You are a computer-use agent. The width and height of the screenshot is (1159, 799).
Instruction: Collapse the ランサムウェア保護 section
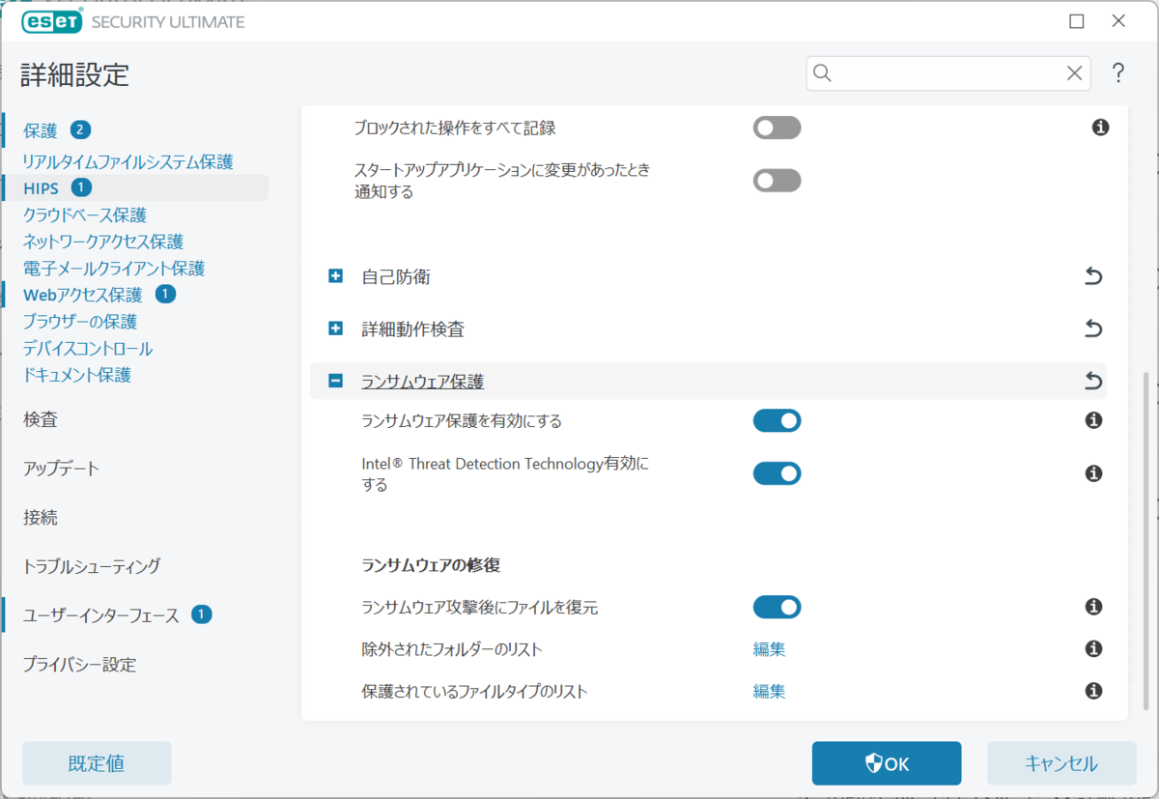[x=336, y=382]
